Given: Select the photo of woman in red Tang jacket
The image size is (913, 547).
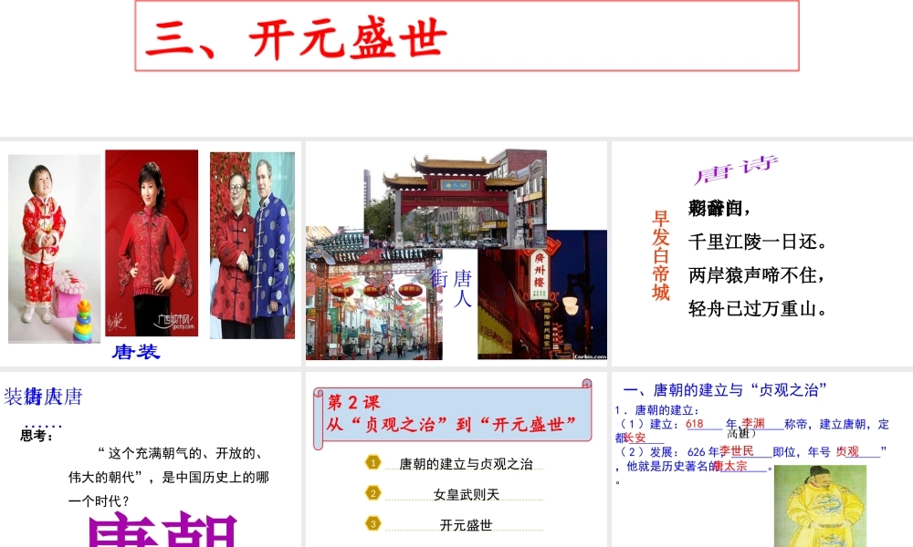Looking at the screenshot, I should pyautogui.click(x=152, y=243).
